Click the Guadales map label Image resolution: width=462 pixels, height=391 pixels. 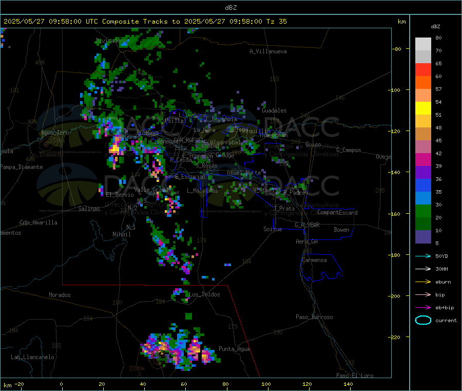(x=274, y=110)
